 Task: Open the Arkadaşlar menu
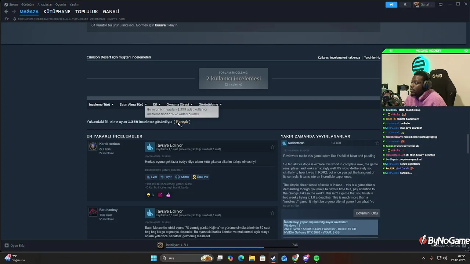pos(45,4)
